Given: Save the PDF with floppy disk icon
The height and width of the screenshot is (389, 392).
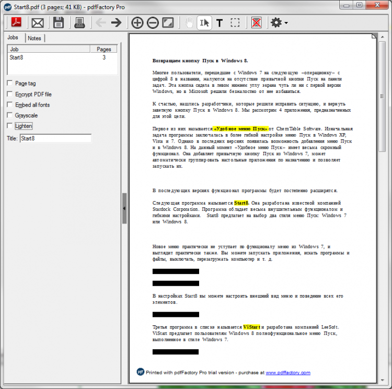Looking at the screenshot, I should point(58,23).
